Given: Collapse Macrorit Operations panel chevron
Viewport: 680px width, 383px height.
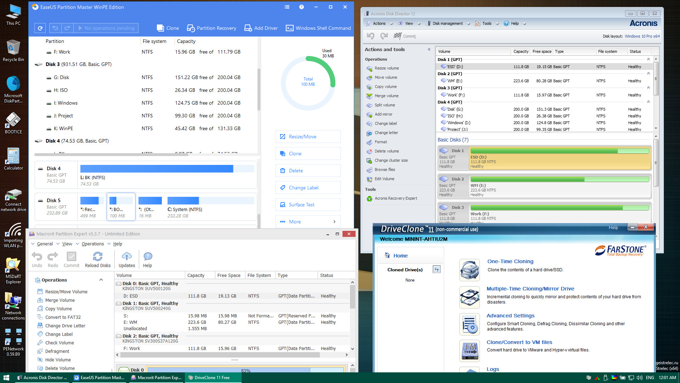Looking at the screenshot, I should (x=101, y=280).
